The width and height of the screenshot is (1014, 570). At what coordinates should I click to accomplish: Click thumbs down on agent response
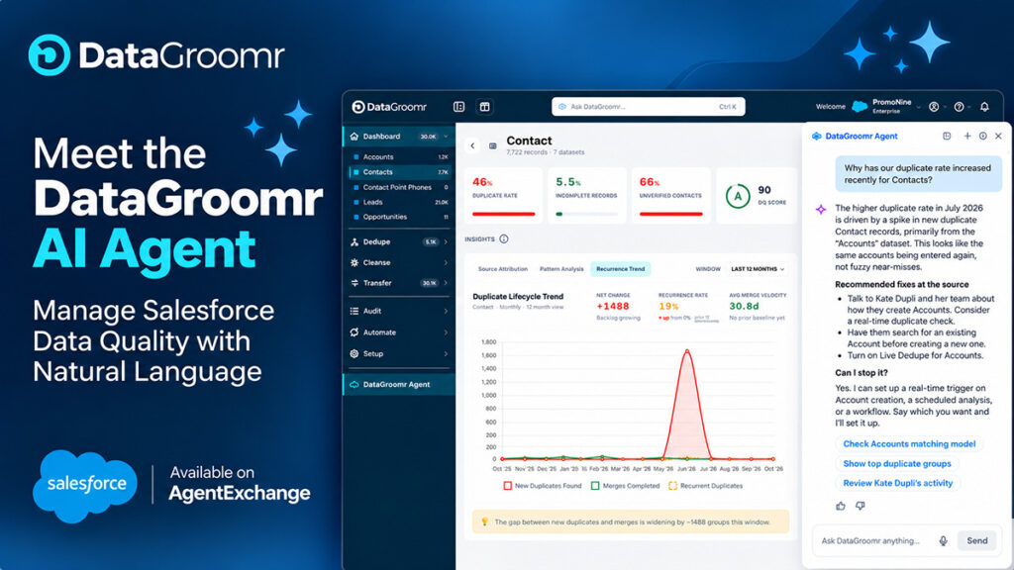[x=861, y=506]
